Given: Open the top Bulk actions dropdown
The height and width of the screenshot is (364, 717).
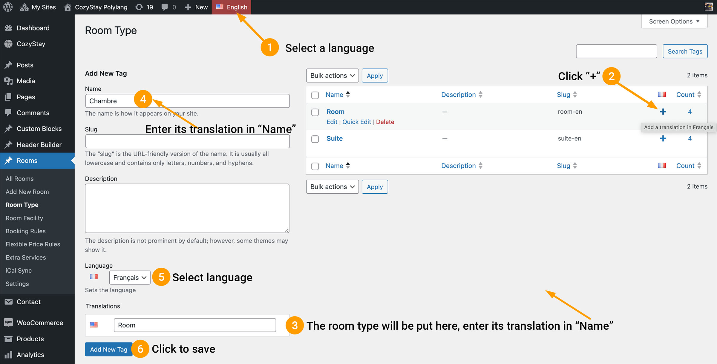Looking at the screenshot, I should pyautogui.click(x=332, y=75).
